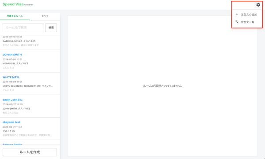265x159 pixels.
Task: Click the 2024-07-18 10:48 timestamp
Action: tap(12, 37)
